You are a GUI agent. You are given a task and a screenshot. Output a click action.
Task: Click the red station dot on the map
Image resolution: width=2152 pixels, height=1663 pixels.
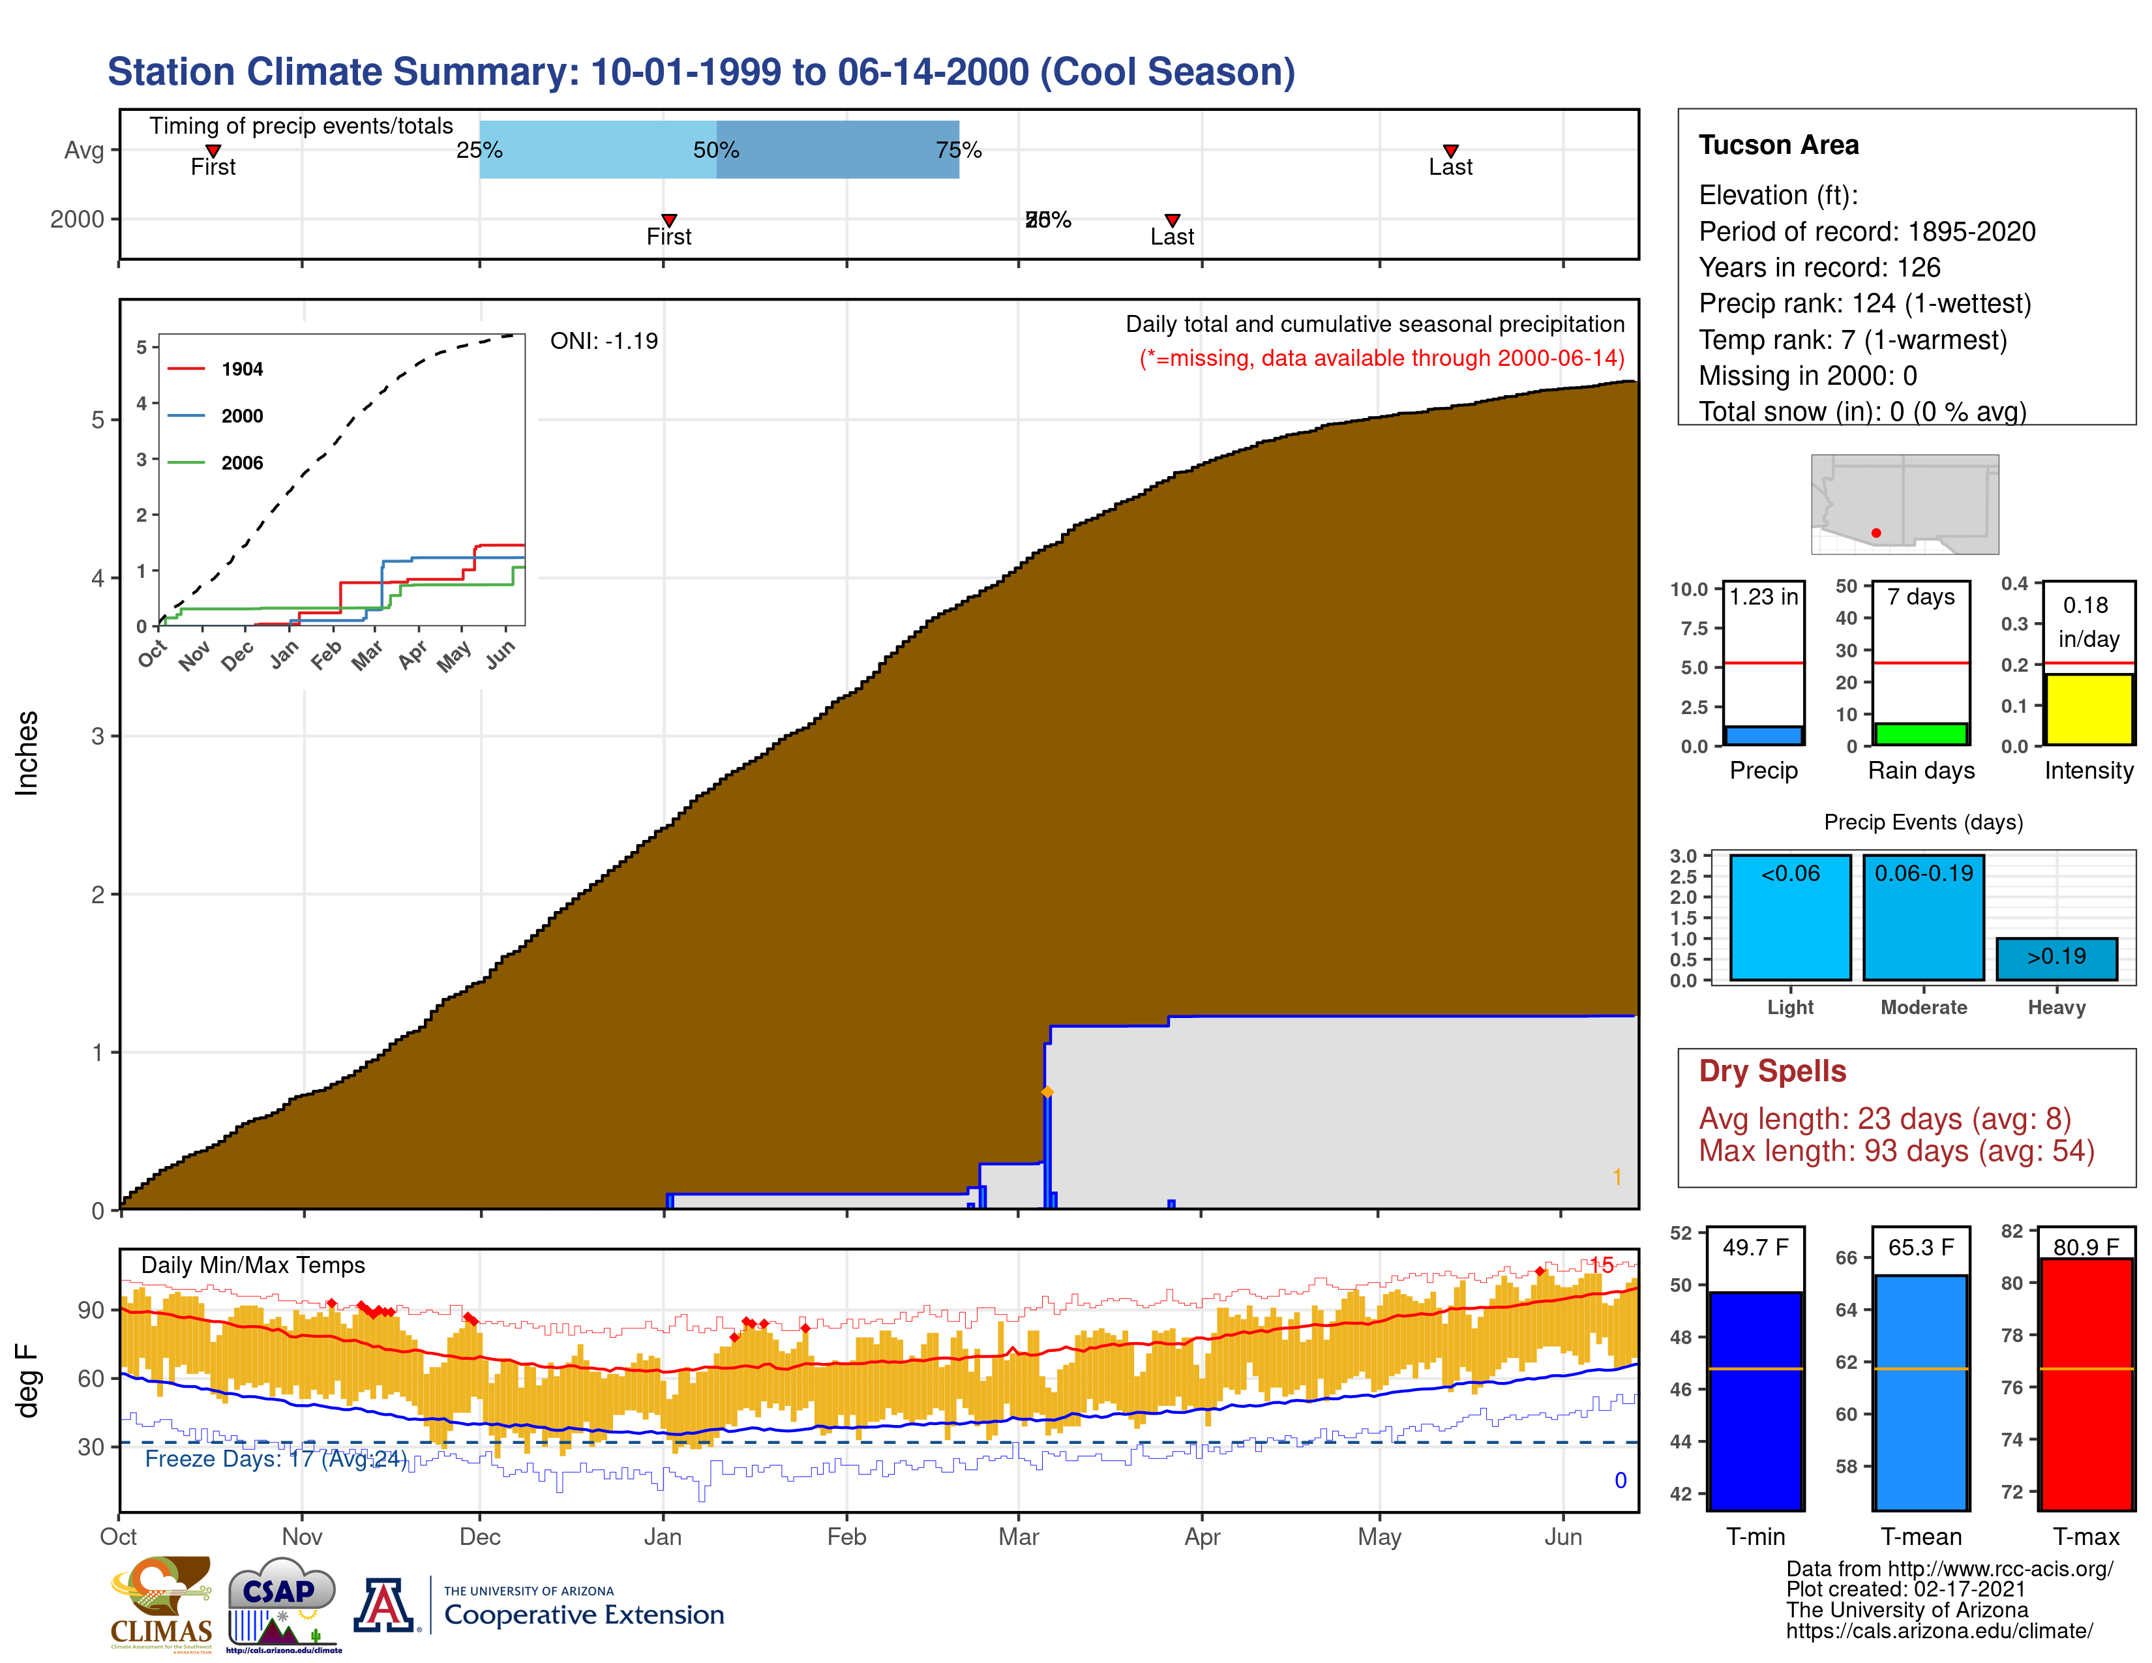(1876, 533)
